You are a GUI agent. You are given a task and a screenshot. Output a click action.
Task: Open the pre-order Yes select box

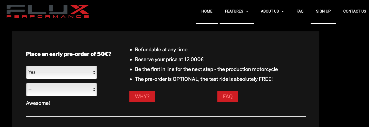(61, 72)
